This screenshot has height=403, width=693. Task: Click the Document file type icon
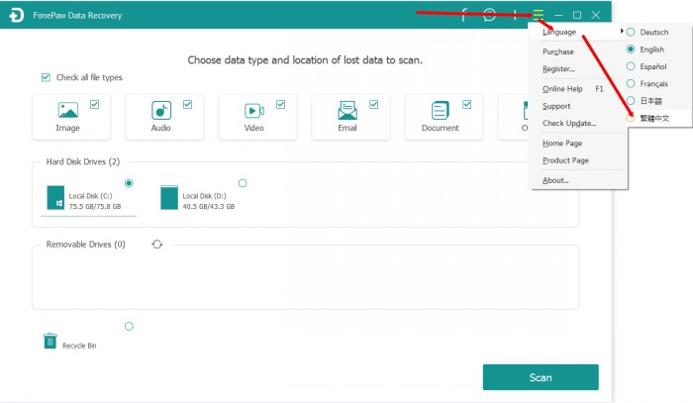click(441, 110)
